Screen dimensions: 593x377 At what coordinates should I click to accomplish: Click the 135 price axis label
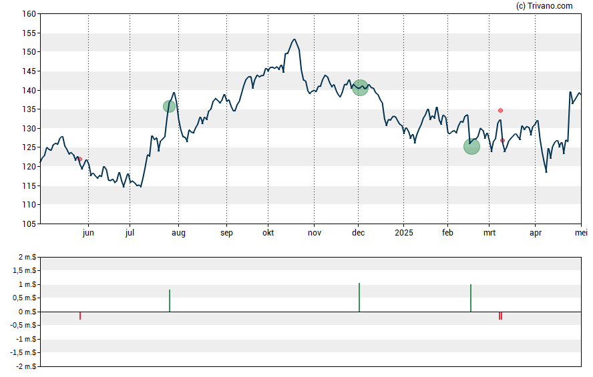pyautogui.click(x=29, y=109)
